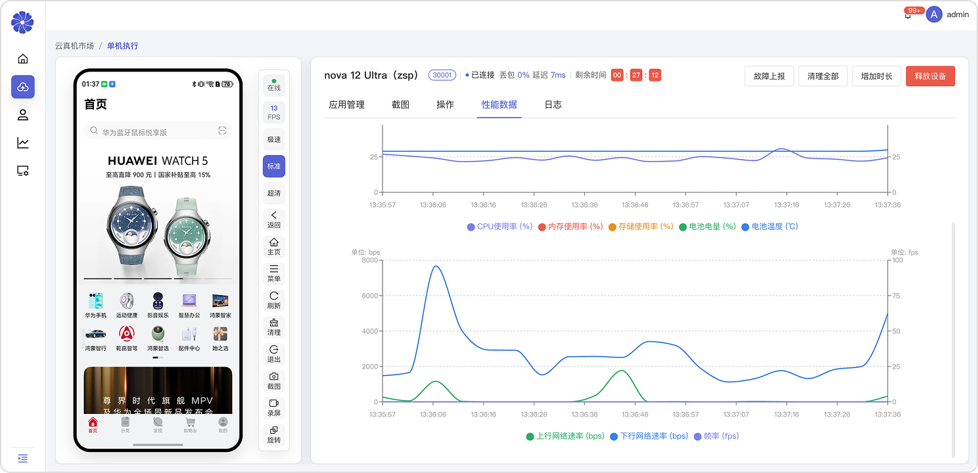Screen dimensions: 978x473
Task: Switch to 截图 tab
Action: [400, 104]
